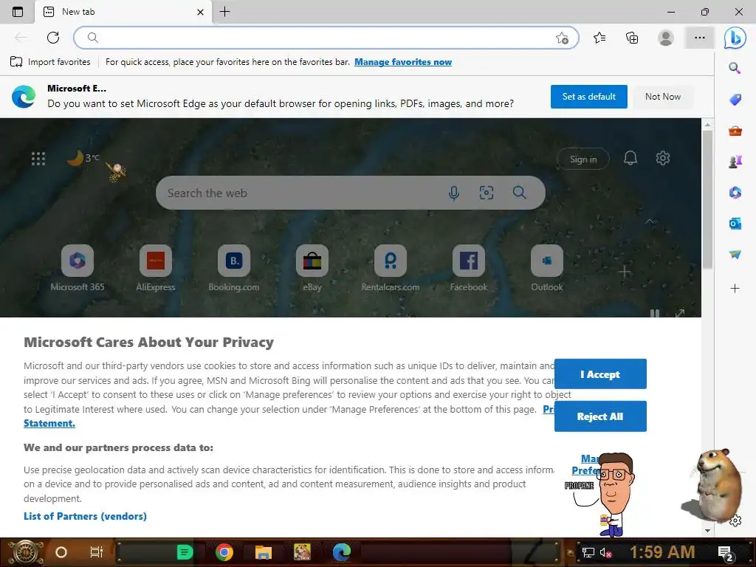Open notifications bell icon
The width and height of the screenshot is (756, 567).
point(630,158)
